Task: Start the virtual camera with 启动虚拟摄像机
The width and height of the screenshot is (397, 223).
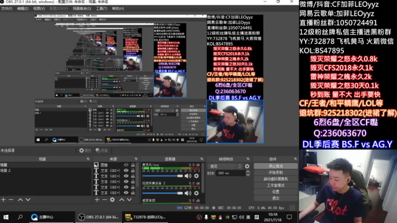Action: coord(276,179)
